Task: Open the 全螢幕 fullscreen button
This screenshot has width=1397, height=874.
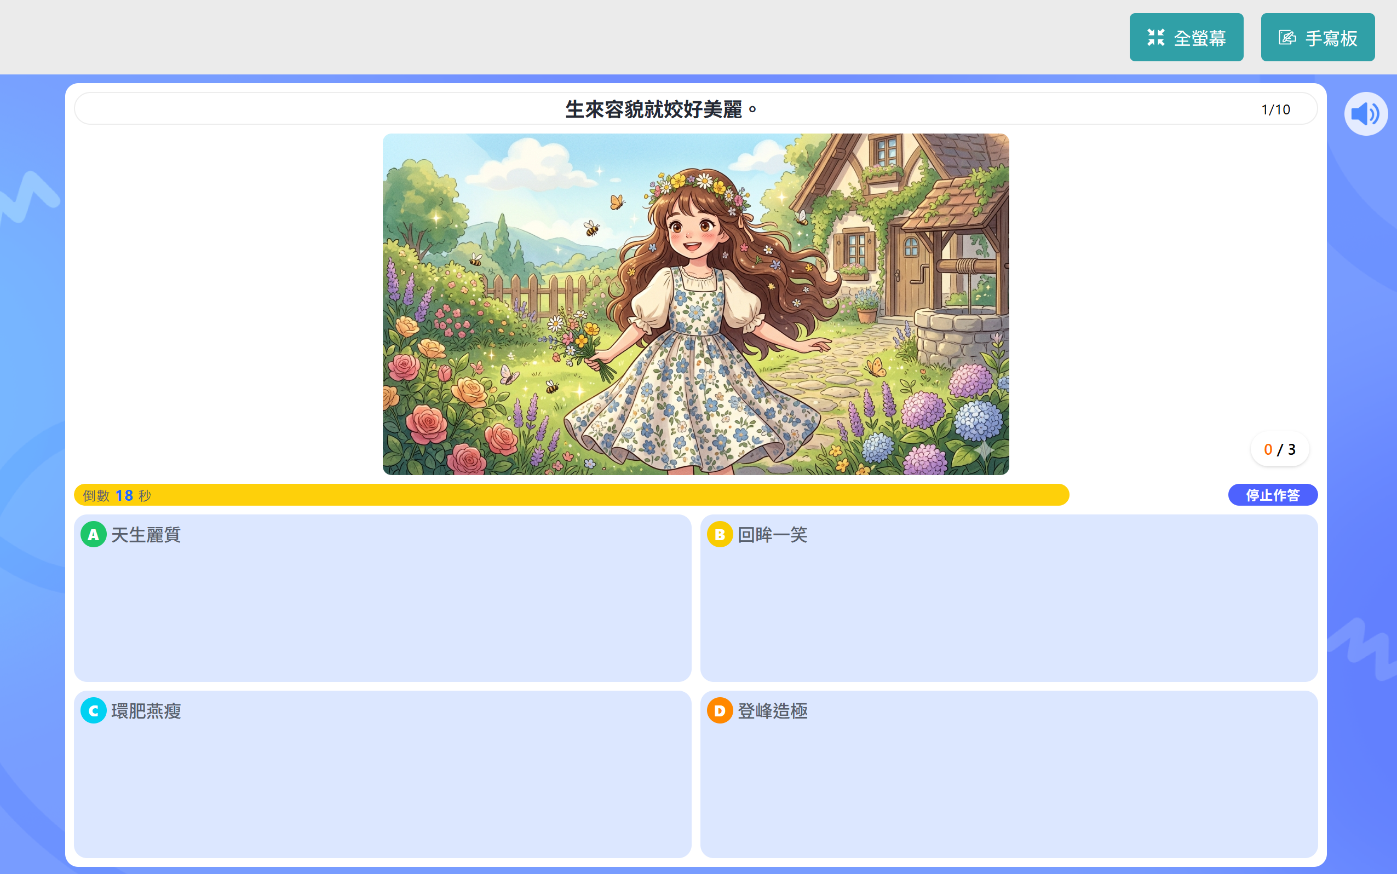Action: [x=1187, y=38]
